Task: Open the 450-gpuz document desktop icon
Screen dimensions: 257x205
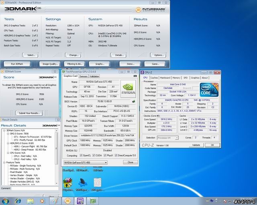Action: [x=98, y=183]
